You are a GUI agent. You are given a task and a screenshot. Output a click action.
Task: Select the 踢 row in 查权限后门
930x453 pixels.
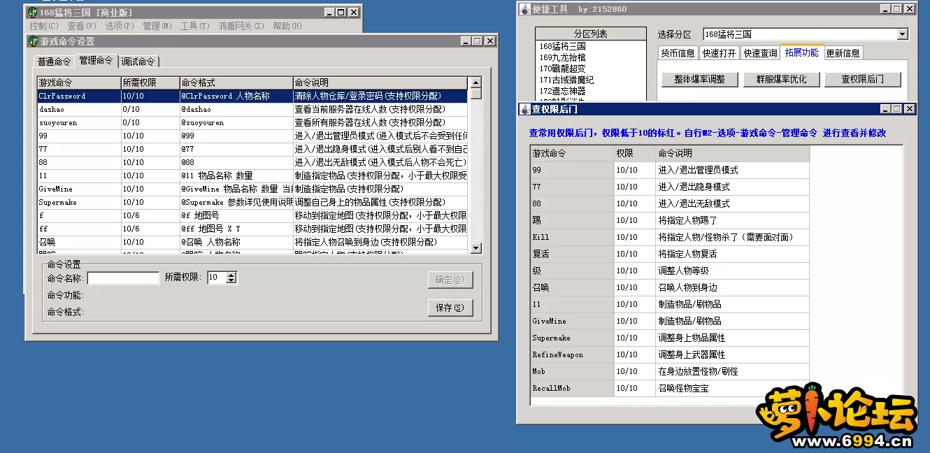coord(670,220)
